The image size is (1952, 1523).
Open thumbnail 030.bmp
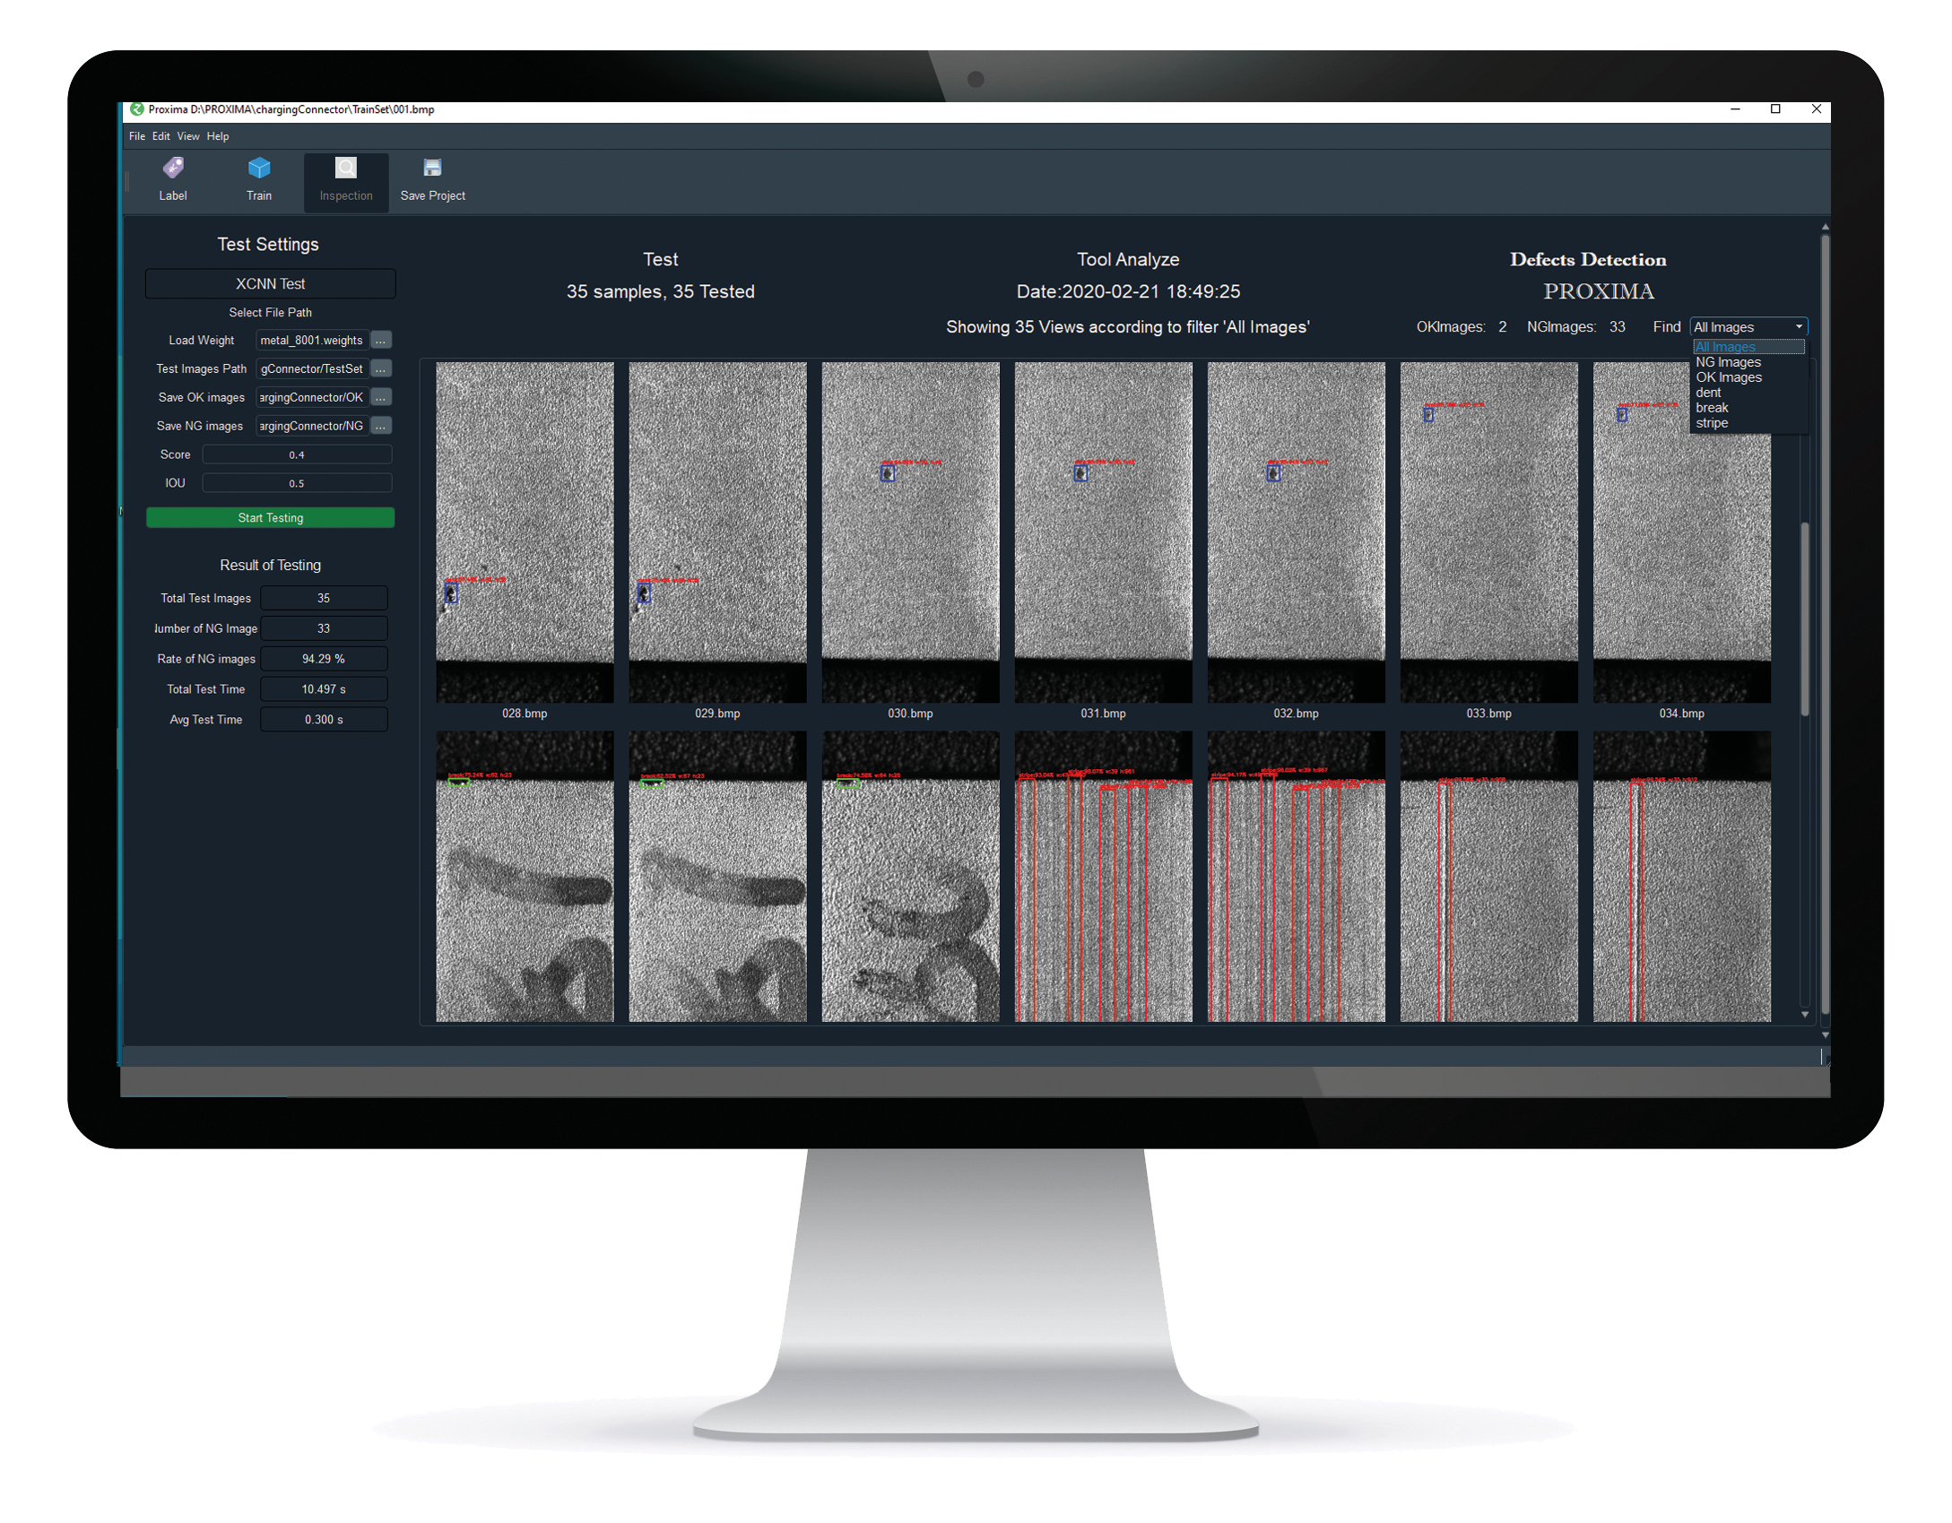coord(910,532)
